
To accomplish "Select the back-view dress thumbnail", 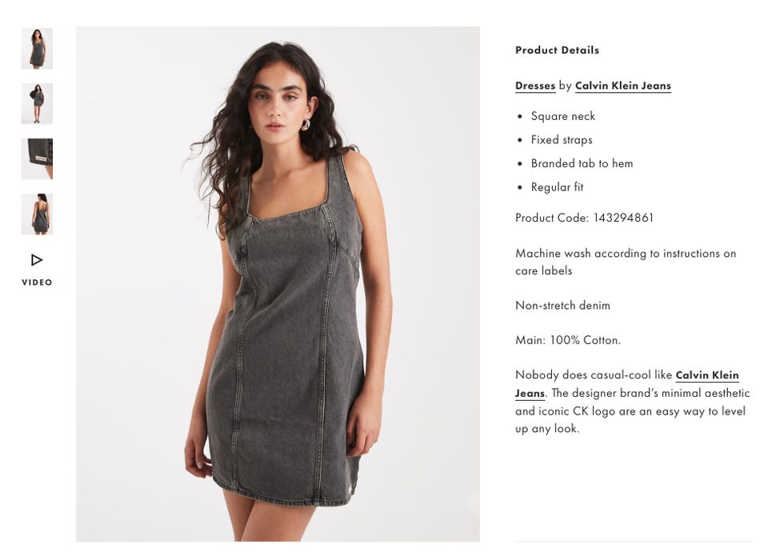I will point(37,214).
